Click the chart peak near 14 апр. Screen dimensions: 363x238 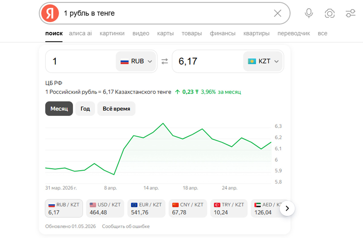pyautogui.click(x=163, y=123)
